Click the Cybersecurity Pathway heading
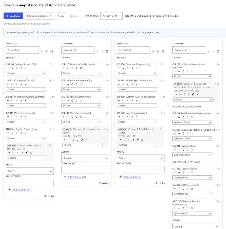Viewport: 226px width, 229px height. [186, 162]
